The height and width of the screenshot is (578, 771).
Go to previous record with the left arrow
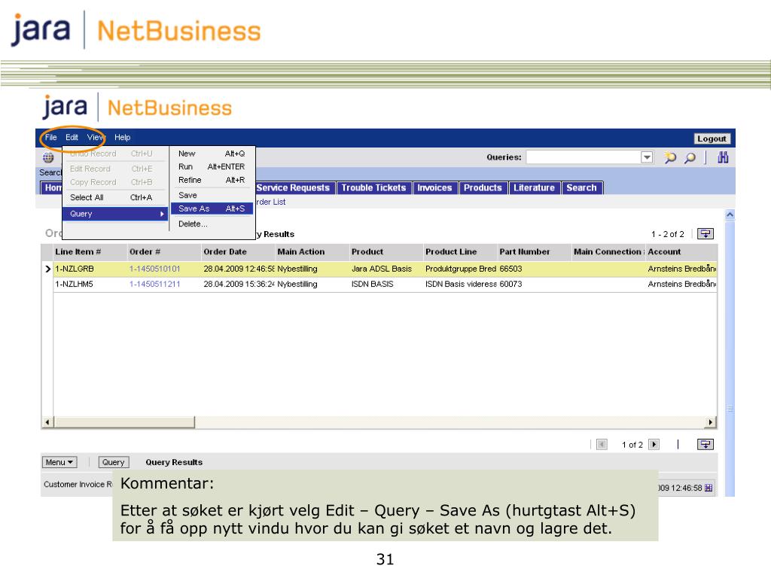pyautogui.click(x=602, y=444)
